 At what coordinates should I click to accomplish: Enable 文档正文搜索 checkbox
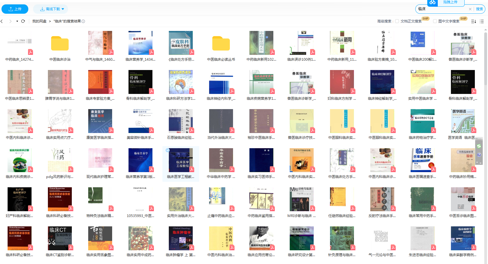[x=397, y=21]
